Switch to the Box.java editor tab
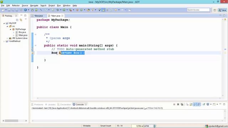 tap(38, 16)
